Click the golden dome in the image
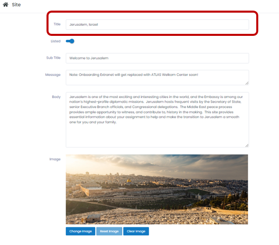279x245 pixels. tap(129, 181)
